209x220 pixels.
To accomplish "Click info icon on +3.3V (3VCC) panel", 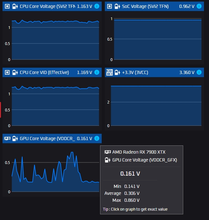I will point(199,72).
